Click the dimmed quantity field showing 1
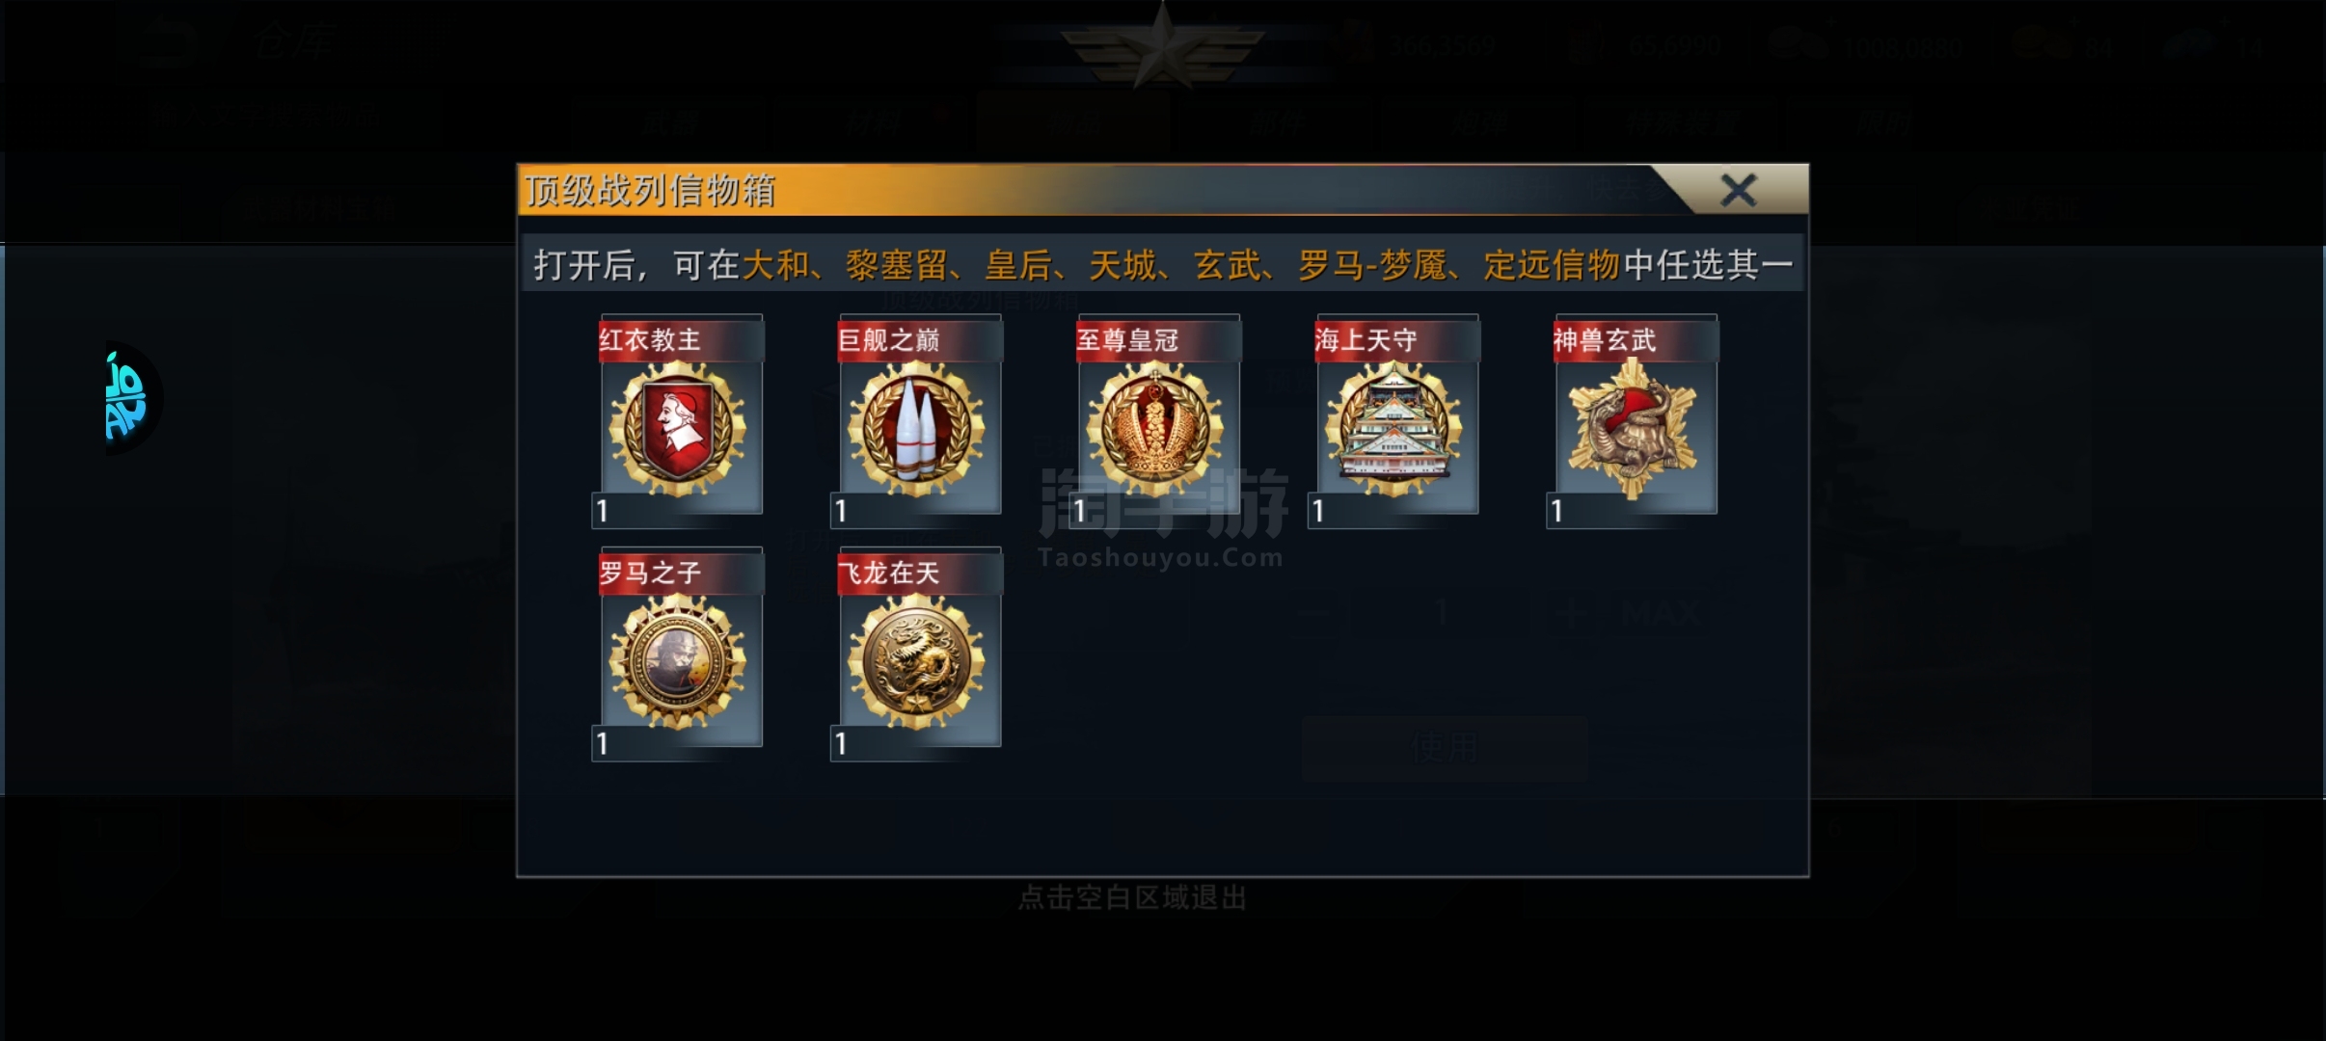The height and width of the screenshot is (1041, 2326). [1442, 613]
